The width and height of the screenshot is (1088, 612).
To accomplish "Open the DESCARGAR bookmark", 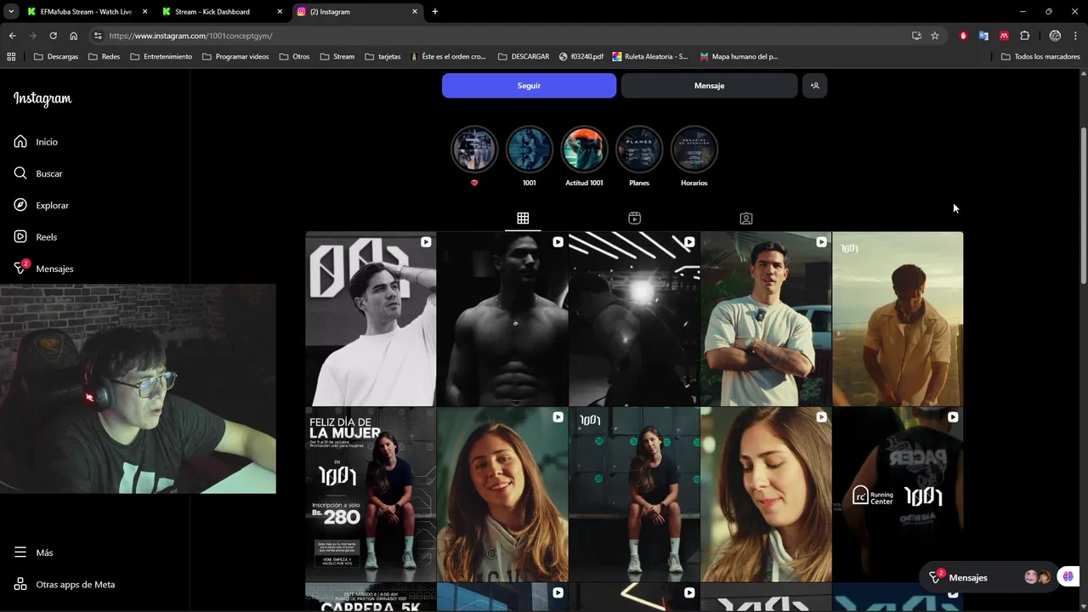I will click(524, 56).
